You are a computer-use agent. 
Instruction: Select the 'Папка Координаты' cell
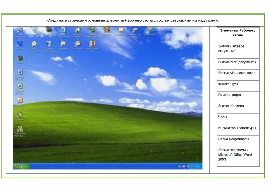tap(238, 141)
